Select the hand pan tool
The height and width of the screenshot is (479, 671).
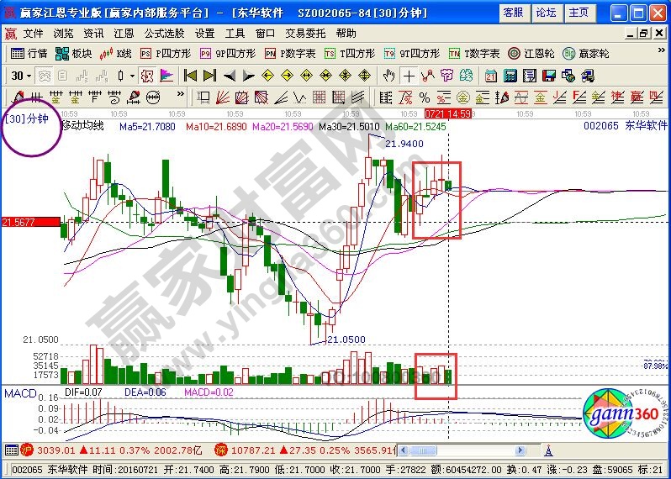coord(388,76)
